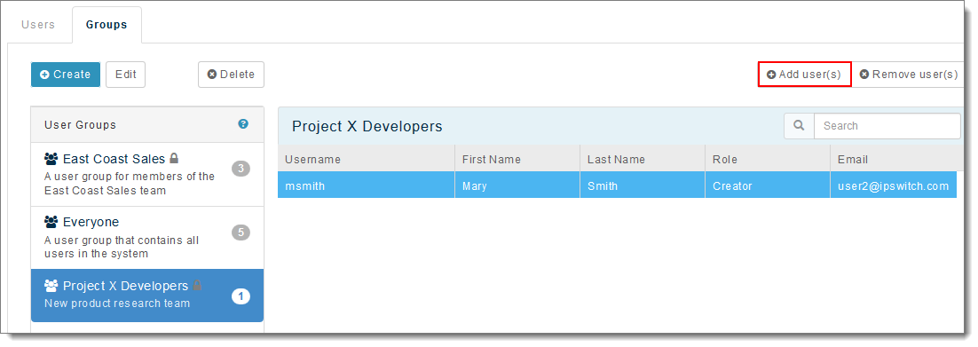Select the Everyone group
978x347 pixels.
pos(147,238)
